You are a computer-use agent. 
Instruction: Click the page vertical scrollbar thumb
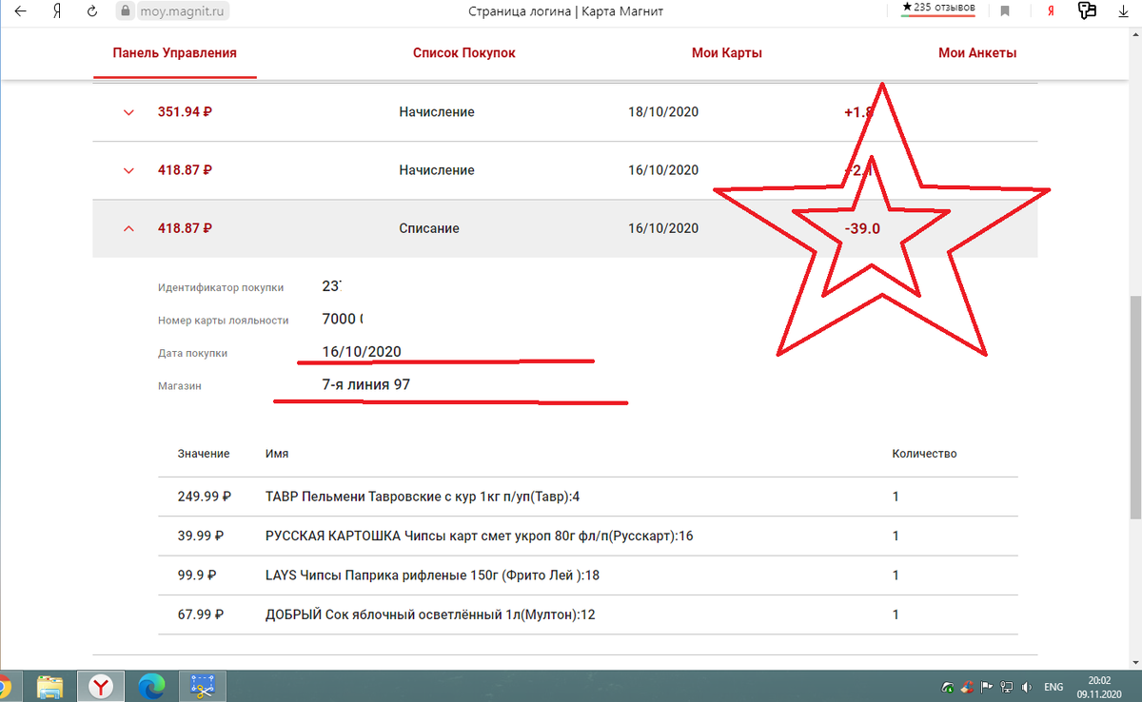coord(1134,407)
